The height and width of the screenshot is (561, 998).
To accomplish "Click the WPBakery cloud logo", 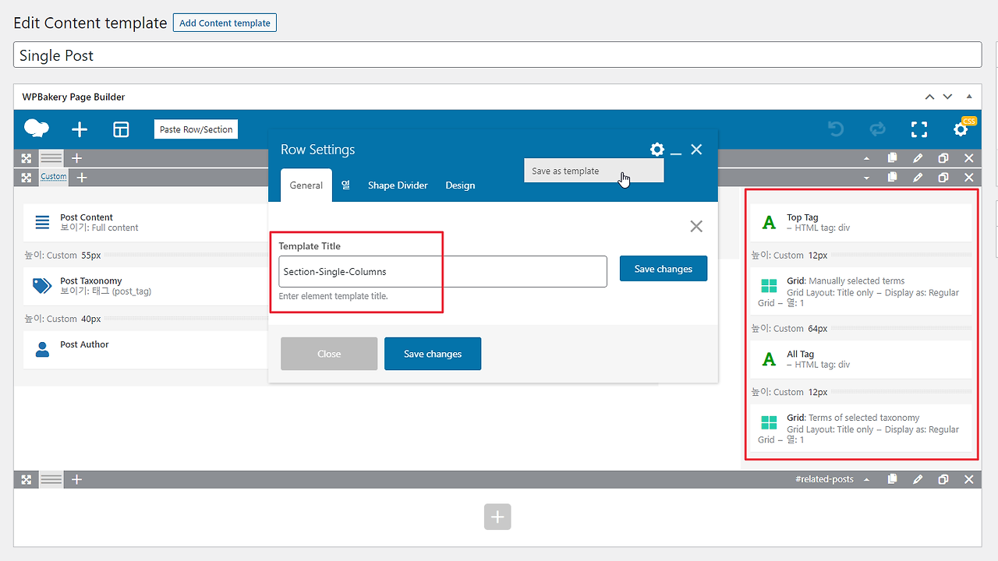I will [37, 129].
